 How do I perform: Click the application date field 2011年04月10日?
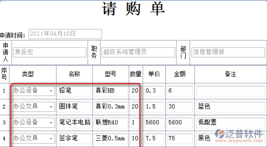point(65,34)
